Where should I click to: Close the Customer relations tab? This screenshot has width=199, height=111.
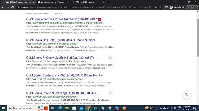click(x=68, y=2)
